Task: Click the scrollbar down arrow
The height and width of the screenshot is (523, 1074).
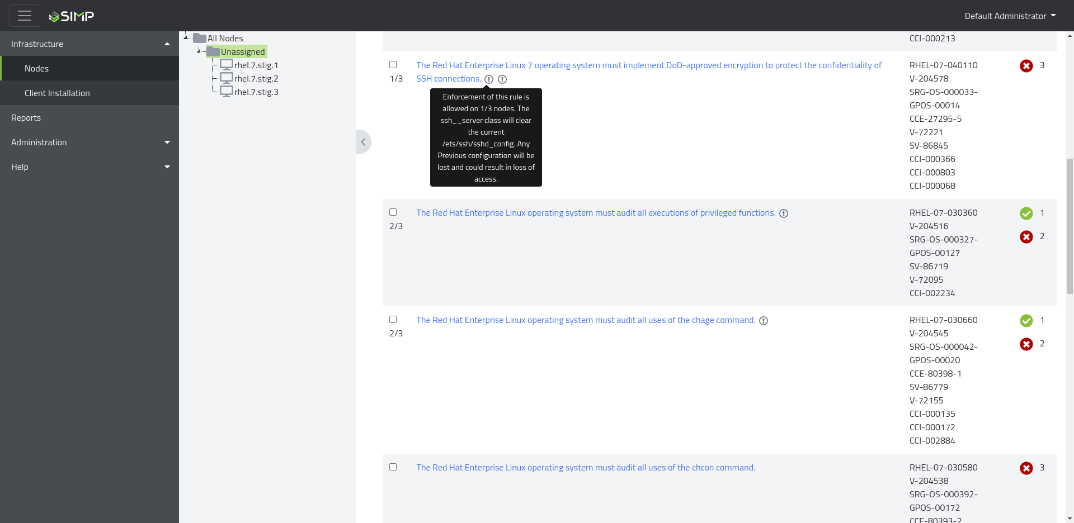Action: (x=1070, y=519)
